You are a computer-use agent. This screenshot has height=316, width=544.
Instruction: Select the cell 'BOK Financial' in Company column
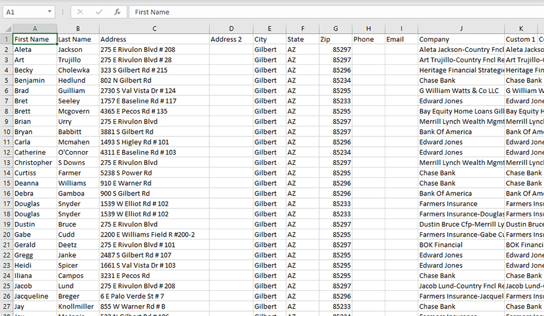click(461, 245)
